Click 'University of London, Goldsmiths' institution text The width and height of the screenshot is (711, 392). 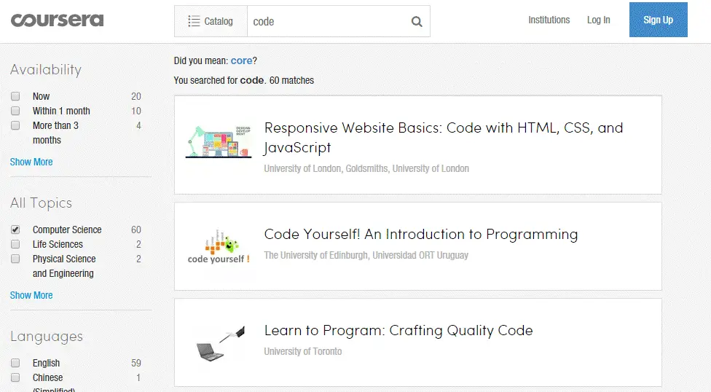point(366,169)
